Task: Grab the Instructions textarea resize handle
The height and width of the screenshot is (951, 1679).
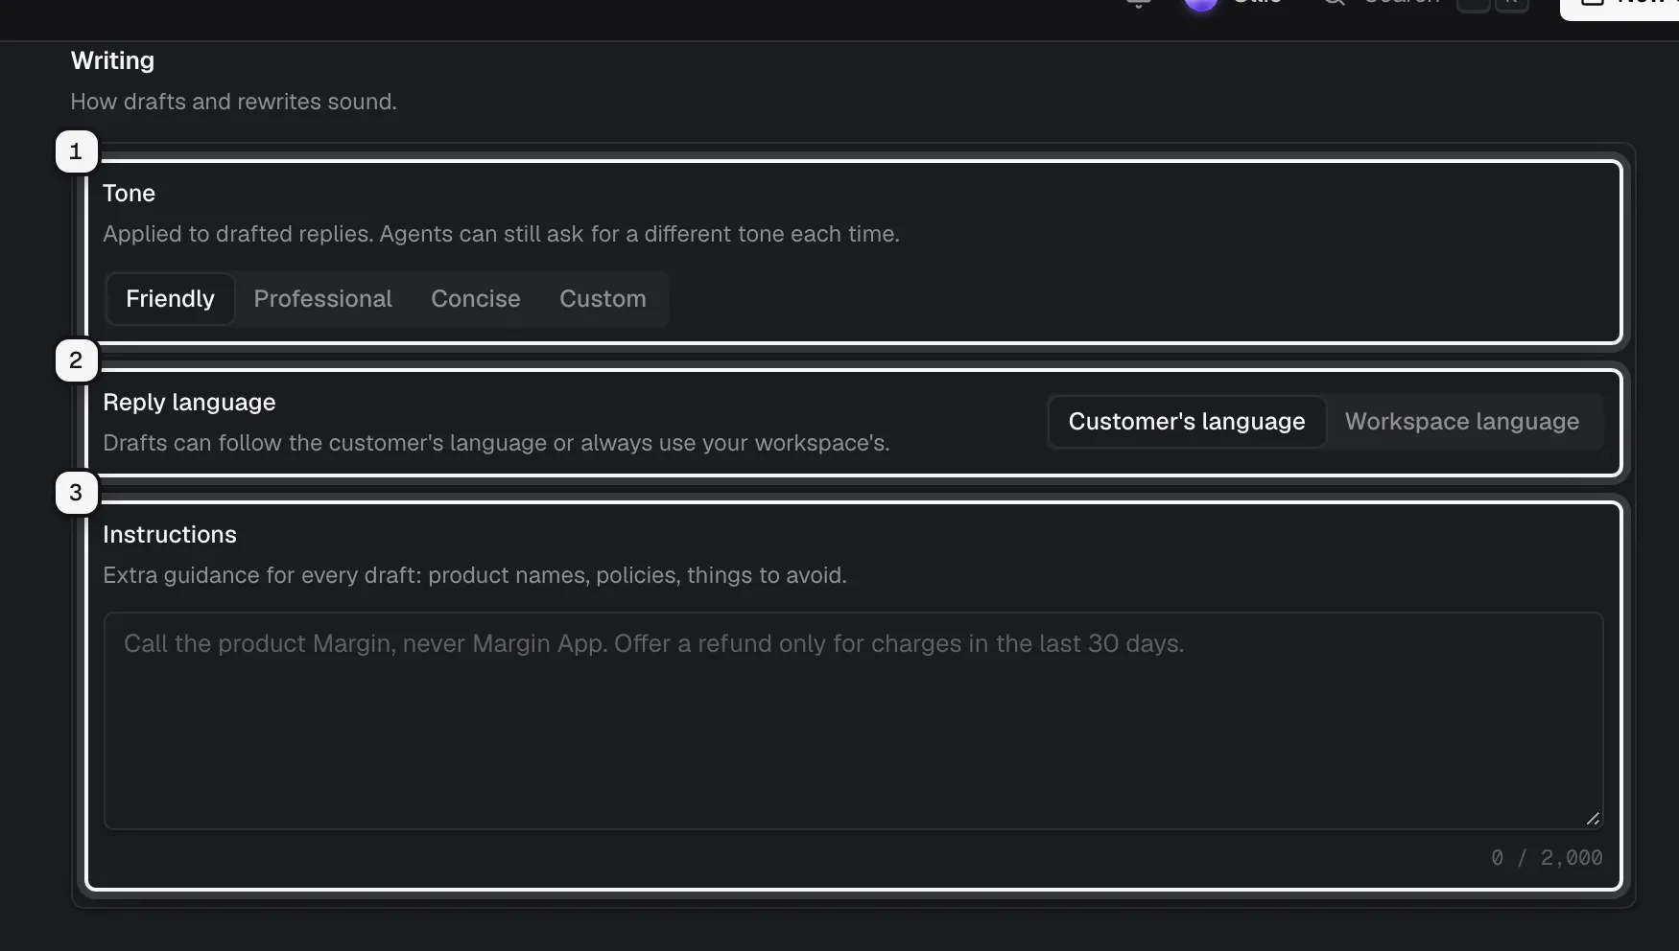Action: point(1593,819)
